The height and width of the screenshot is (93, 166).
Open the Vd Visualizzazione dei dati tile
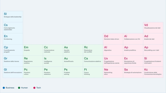click(x=153, y=28)
